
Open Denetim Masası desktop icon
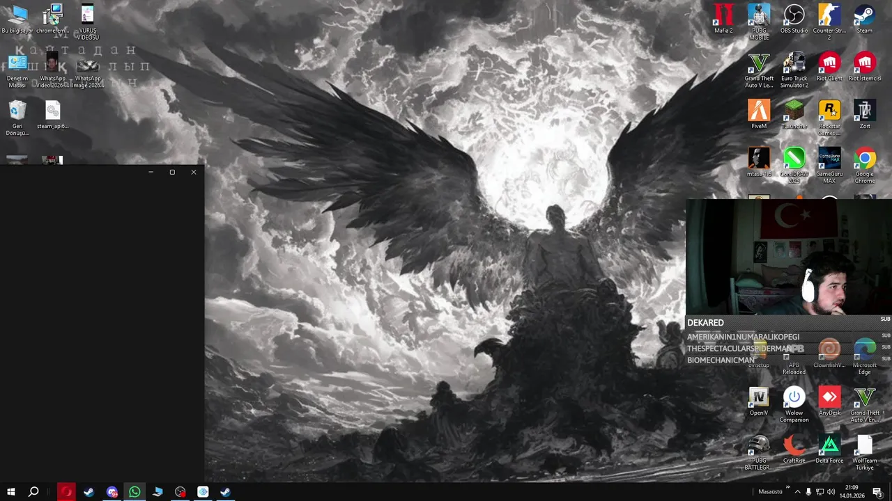click(17, 70)
